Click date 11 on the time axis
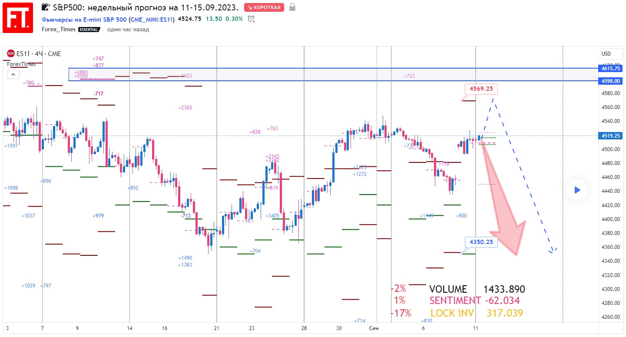 pos(476,329)
